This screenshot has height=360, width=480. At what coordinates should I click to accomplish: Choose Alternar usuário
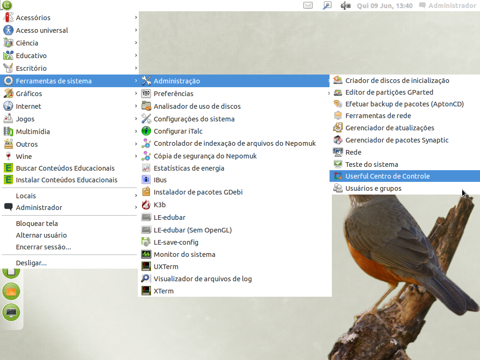(x=69, y=235)
